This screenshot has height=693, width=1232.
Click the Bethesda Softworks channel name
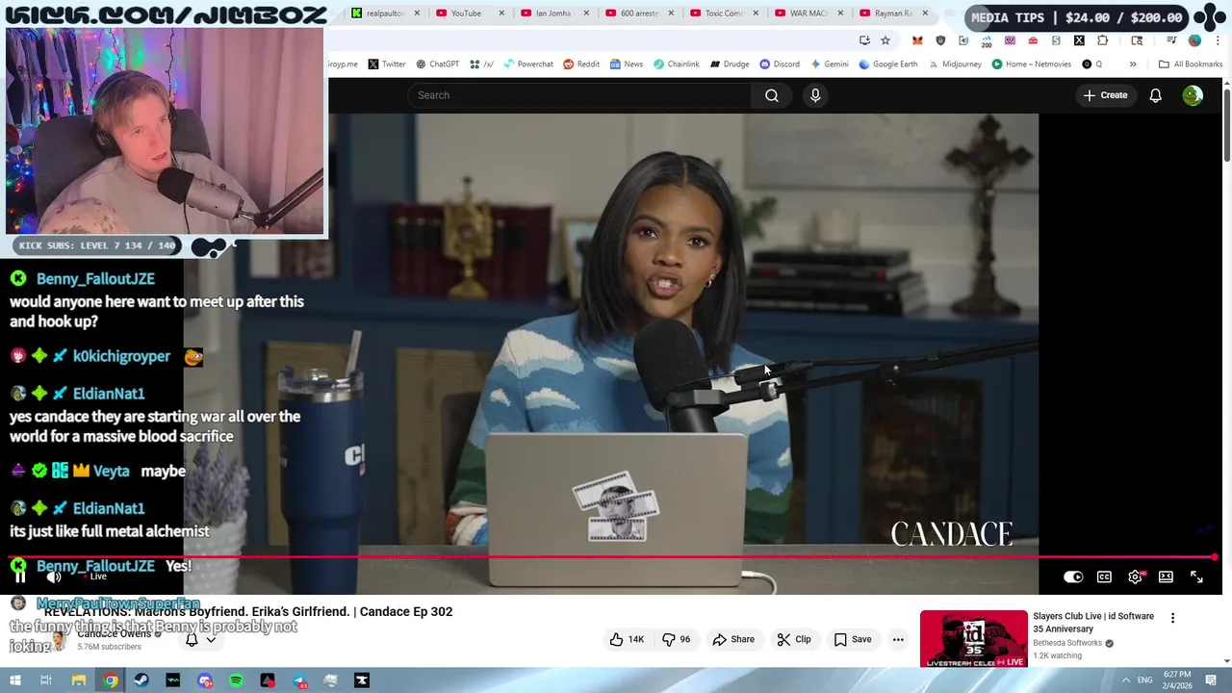tap(1067, 643)
